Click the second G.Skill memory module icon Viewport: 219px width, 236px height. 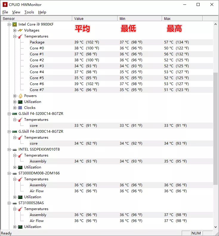(15, 132)
